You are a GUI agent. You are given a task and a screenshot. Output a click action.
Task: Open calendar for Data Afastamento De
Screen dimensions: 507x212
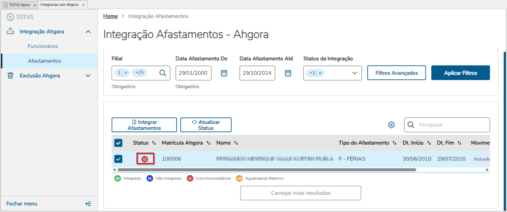224,73
